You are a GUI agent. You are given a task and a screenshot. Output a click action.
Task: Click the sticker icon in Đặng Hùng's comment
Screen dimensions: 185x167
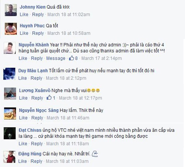click(x=95, y=154)
